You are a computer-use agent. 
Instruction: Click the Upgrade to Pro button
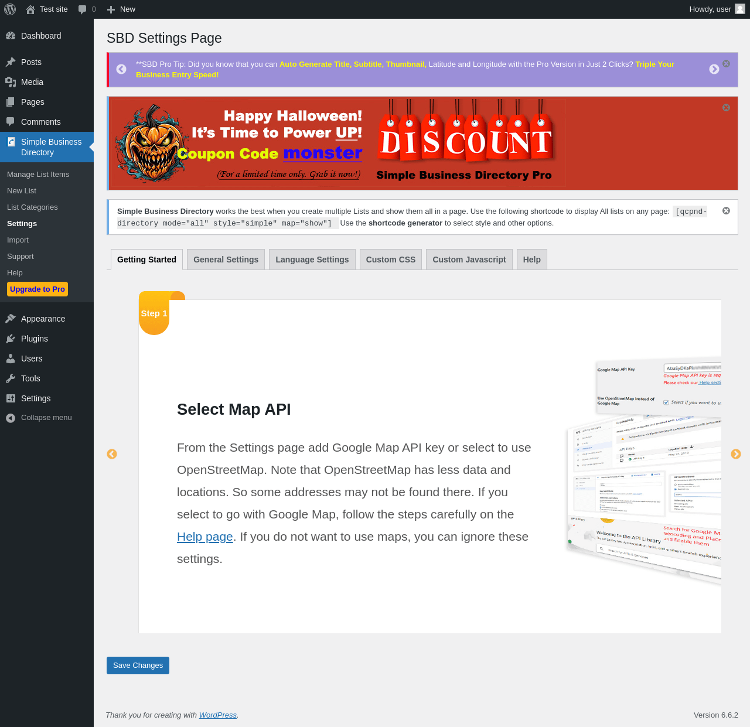(x=37, y=289)
